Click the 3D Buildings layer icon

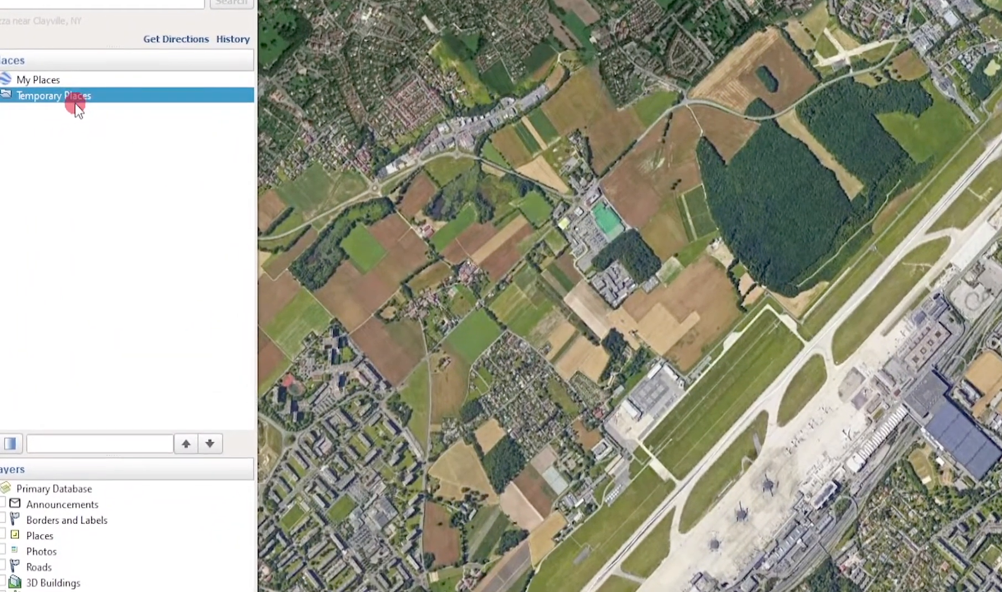point(15,582)
